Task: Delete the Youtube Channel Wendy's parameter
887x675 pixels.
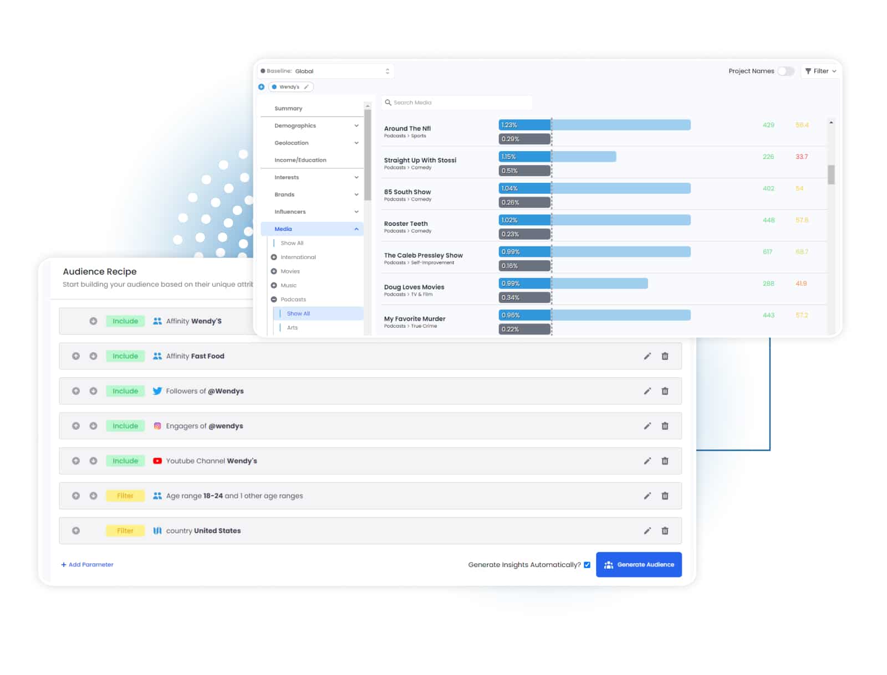Action: (665, 461)
